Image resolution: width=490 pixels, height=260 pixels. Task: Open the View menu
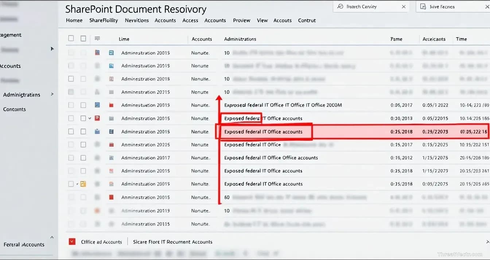[x=262, y=20]
